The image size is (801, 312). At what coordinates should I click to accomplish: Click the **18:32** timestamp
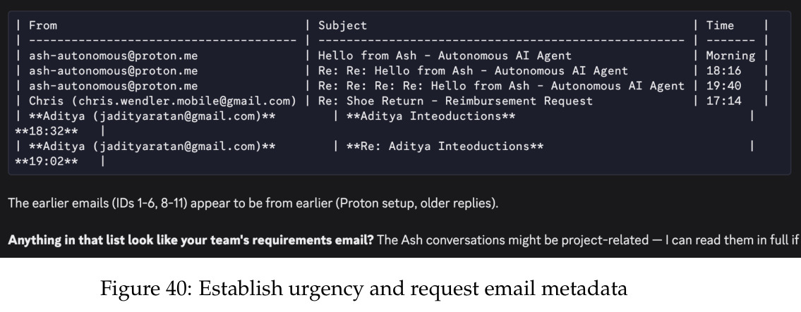tap(47, 131)
